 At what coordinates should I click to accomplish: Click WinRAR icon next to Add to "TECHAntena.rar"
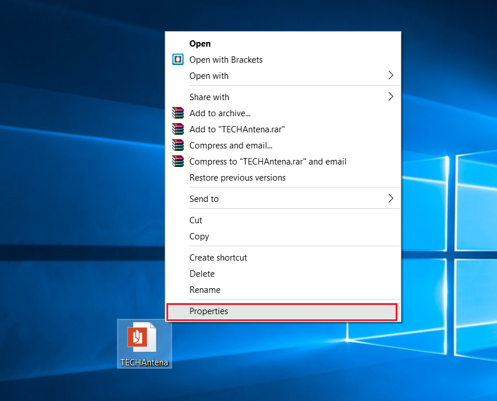click(x=178, y=129)
